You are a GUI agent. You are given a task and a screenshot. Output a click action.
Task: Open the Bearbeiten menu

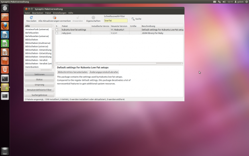pyautogui.click(x=37, y=13)
